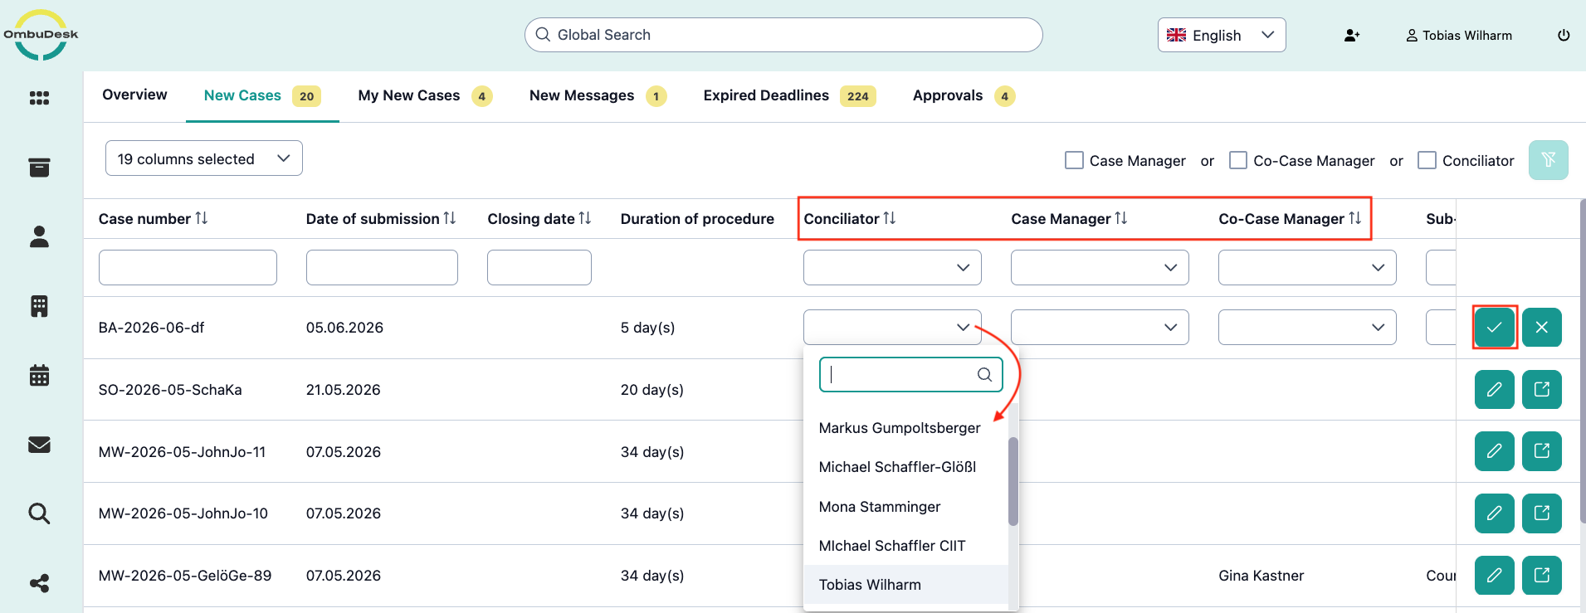Check the Conciliator checkbox
Image resolution: width=1586 pixels, height=613 pixels.
1427,160
